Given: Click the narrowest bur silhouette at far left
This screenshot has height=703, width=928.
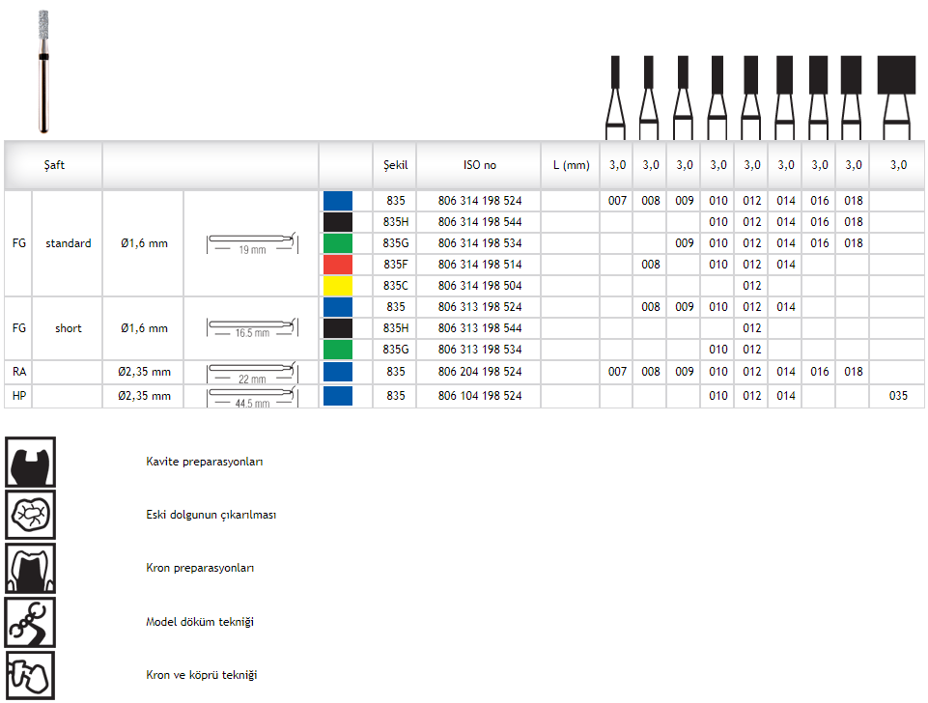Looking at the screenshot, I should tap(614, 95).
